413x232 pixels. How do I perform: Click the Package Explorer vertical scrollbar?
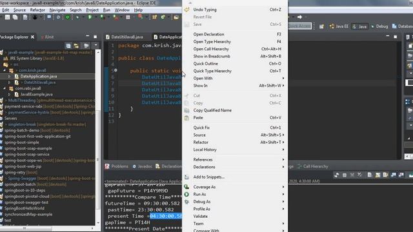click(97, 137)
